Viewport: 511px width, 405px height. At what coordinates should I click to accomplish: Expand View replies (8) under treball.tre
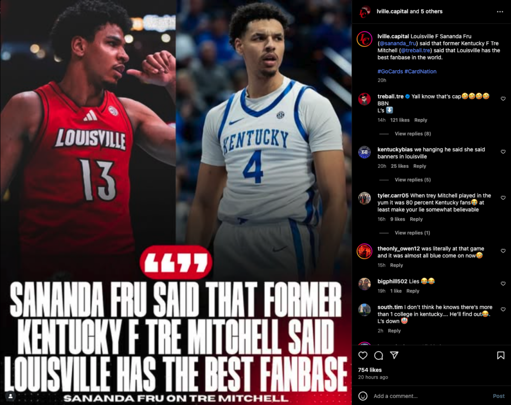[x=413, y=134]
